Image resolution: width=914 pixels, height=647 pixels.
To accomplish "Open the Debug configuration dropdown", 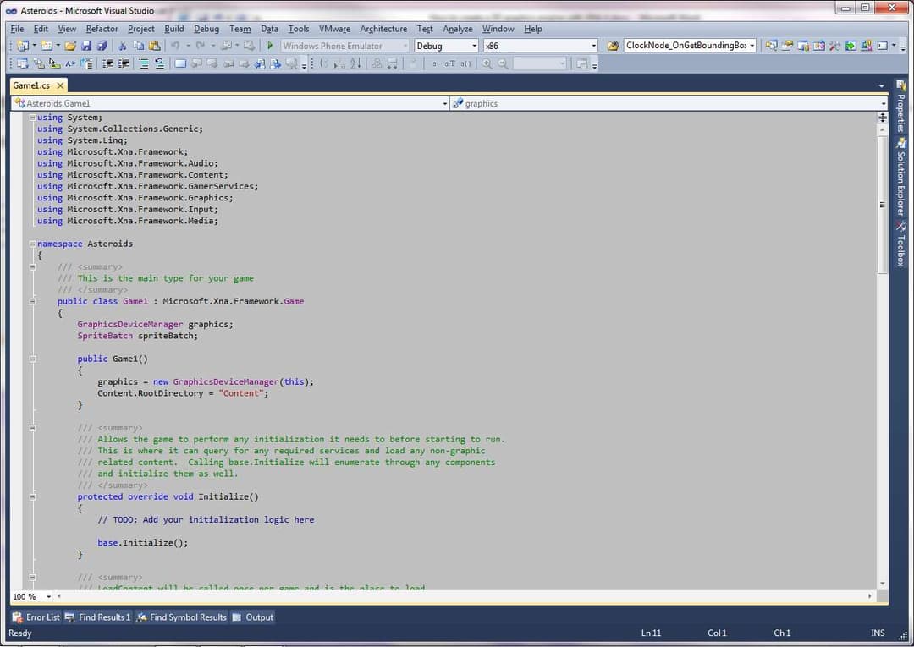I will point(446,45).
